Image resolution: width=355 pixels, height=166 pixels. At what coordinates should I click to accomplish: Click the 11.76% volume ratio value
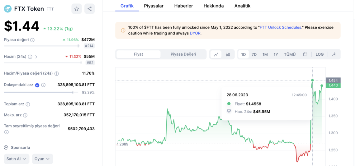88,73
